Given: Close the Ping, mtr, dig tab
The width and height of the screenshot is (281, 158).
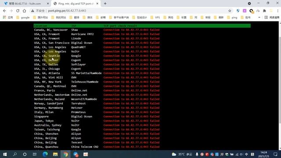Looking at the screenshot, I should pos(97,4).
